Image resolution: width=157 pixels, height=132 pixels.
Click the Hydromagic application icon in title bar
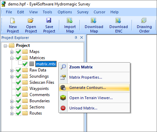[x=3, y=4]
